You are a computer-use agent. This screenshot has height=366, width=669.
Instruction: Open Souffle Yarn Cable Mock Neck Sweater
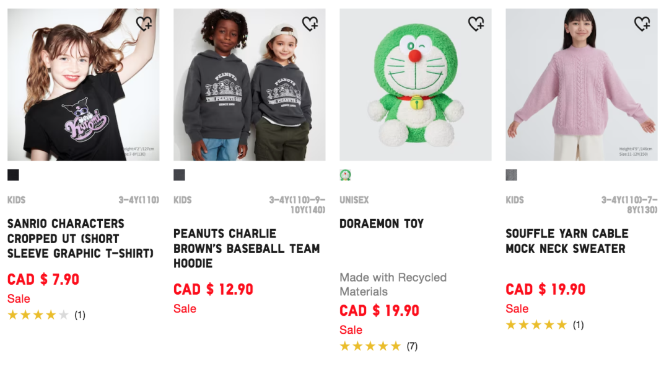(567, 241)
